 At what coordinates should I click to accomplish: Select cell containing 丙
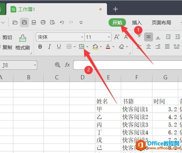click(108, 125)
